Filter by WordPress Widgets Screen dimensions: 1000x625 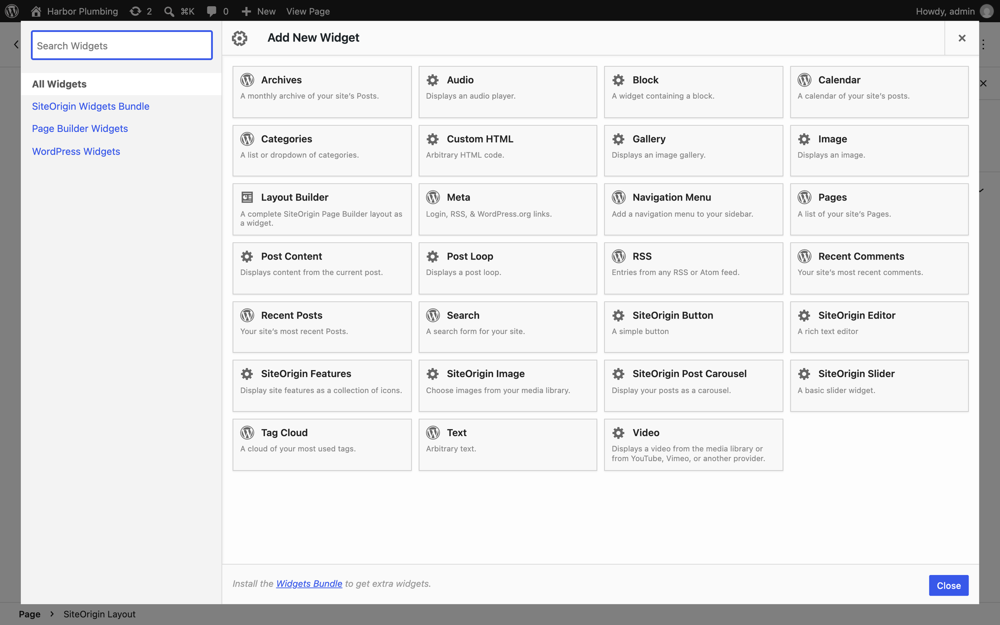coord(76,151)
